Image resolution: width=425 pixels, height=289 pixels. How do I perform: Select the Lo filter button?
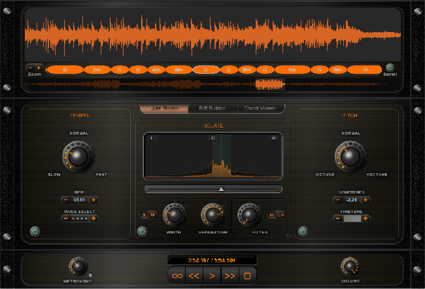280,215
